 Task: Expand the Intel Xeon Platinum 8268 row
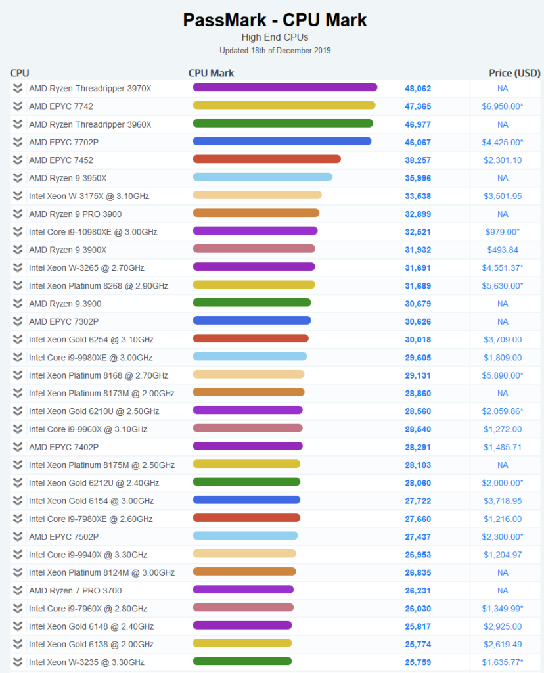pos(18,286)
